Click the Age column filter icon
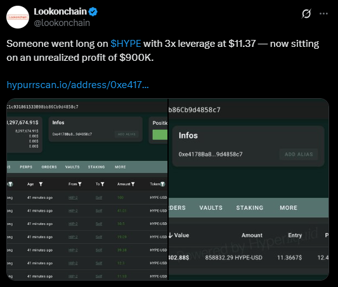 click(x=41, y=184)
